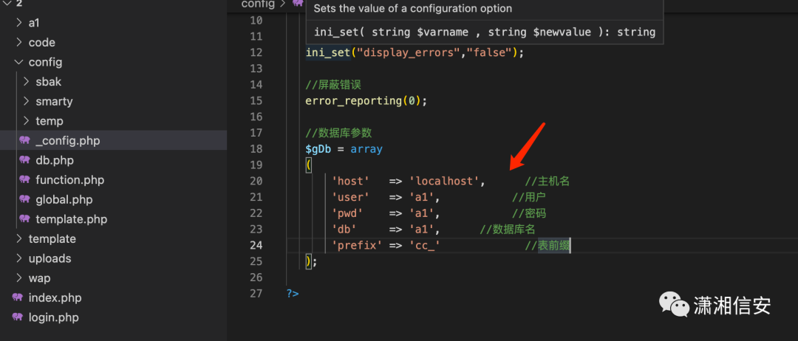Image resolution: width=798 pixels, height=341 pixels.
Task: Click the //数据库参数 comment
Action: tap(339, 133)
